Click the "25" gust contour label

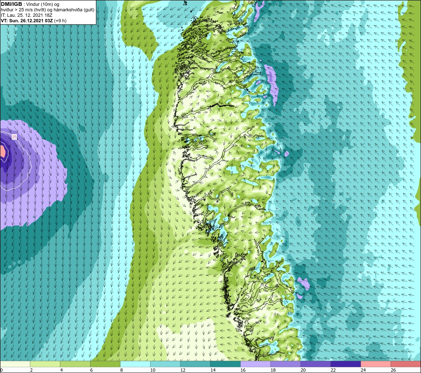tap(14, 137)
